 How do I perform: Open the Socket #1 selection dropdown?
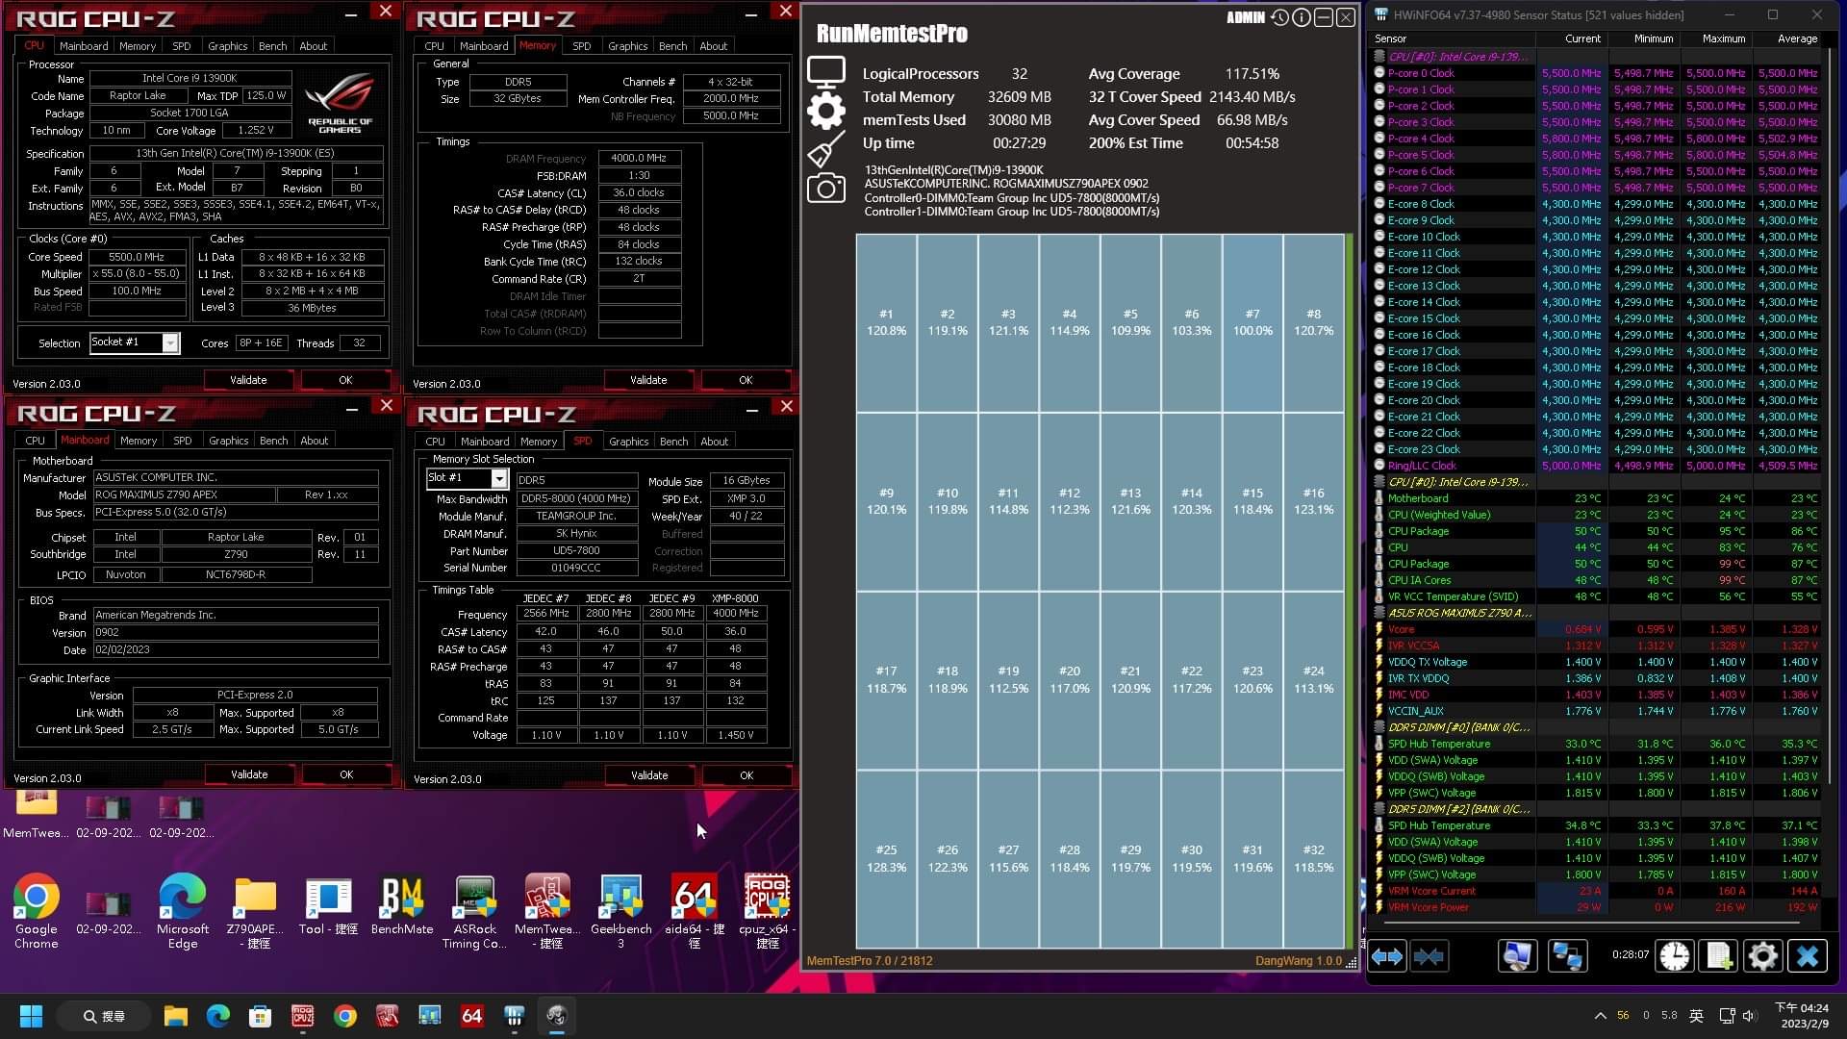(x=170, y=342)
